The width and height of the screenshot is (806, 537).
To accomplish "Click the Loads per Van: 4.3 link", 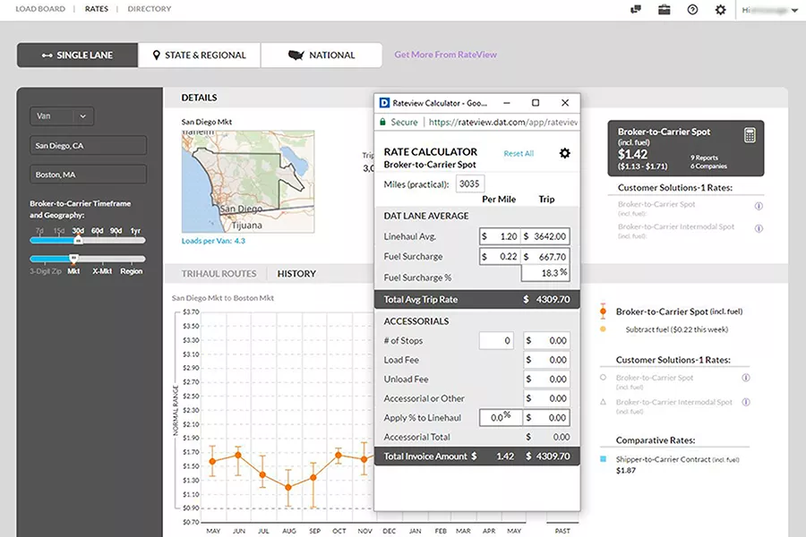I will click(x=213, y=241).
